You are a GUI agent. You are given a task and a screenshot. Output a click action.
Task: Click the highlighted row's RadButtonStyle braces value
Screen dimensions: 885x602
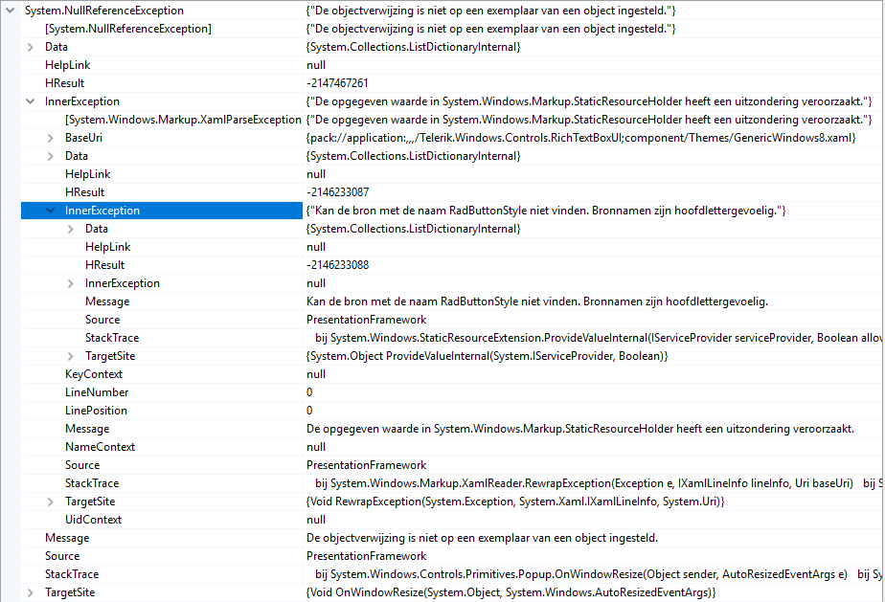(x=546, y=211)
